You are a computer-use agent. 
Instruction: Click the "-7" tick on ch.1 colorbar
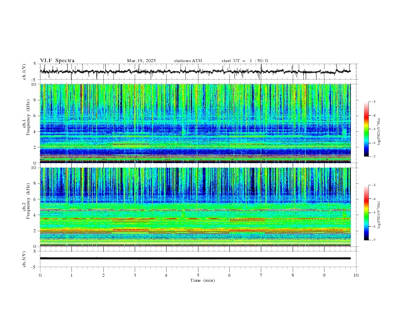[373, 157]
